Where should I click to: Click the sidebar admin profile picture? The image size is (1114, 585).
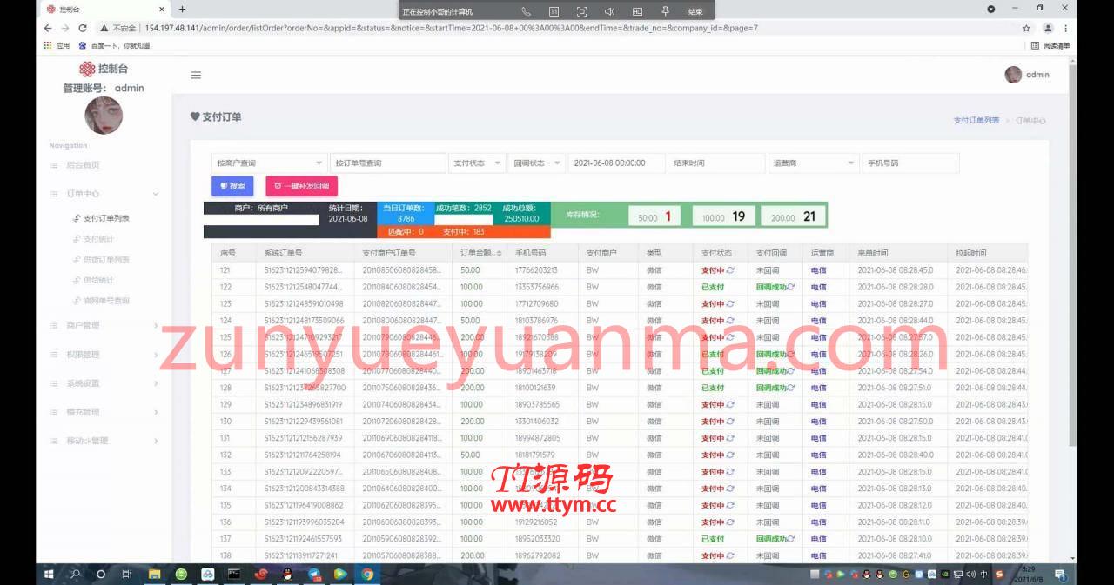click(x=103, y=115)
